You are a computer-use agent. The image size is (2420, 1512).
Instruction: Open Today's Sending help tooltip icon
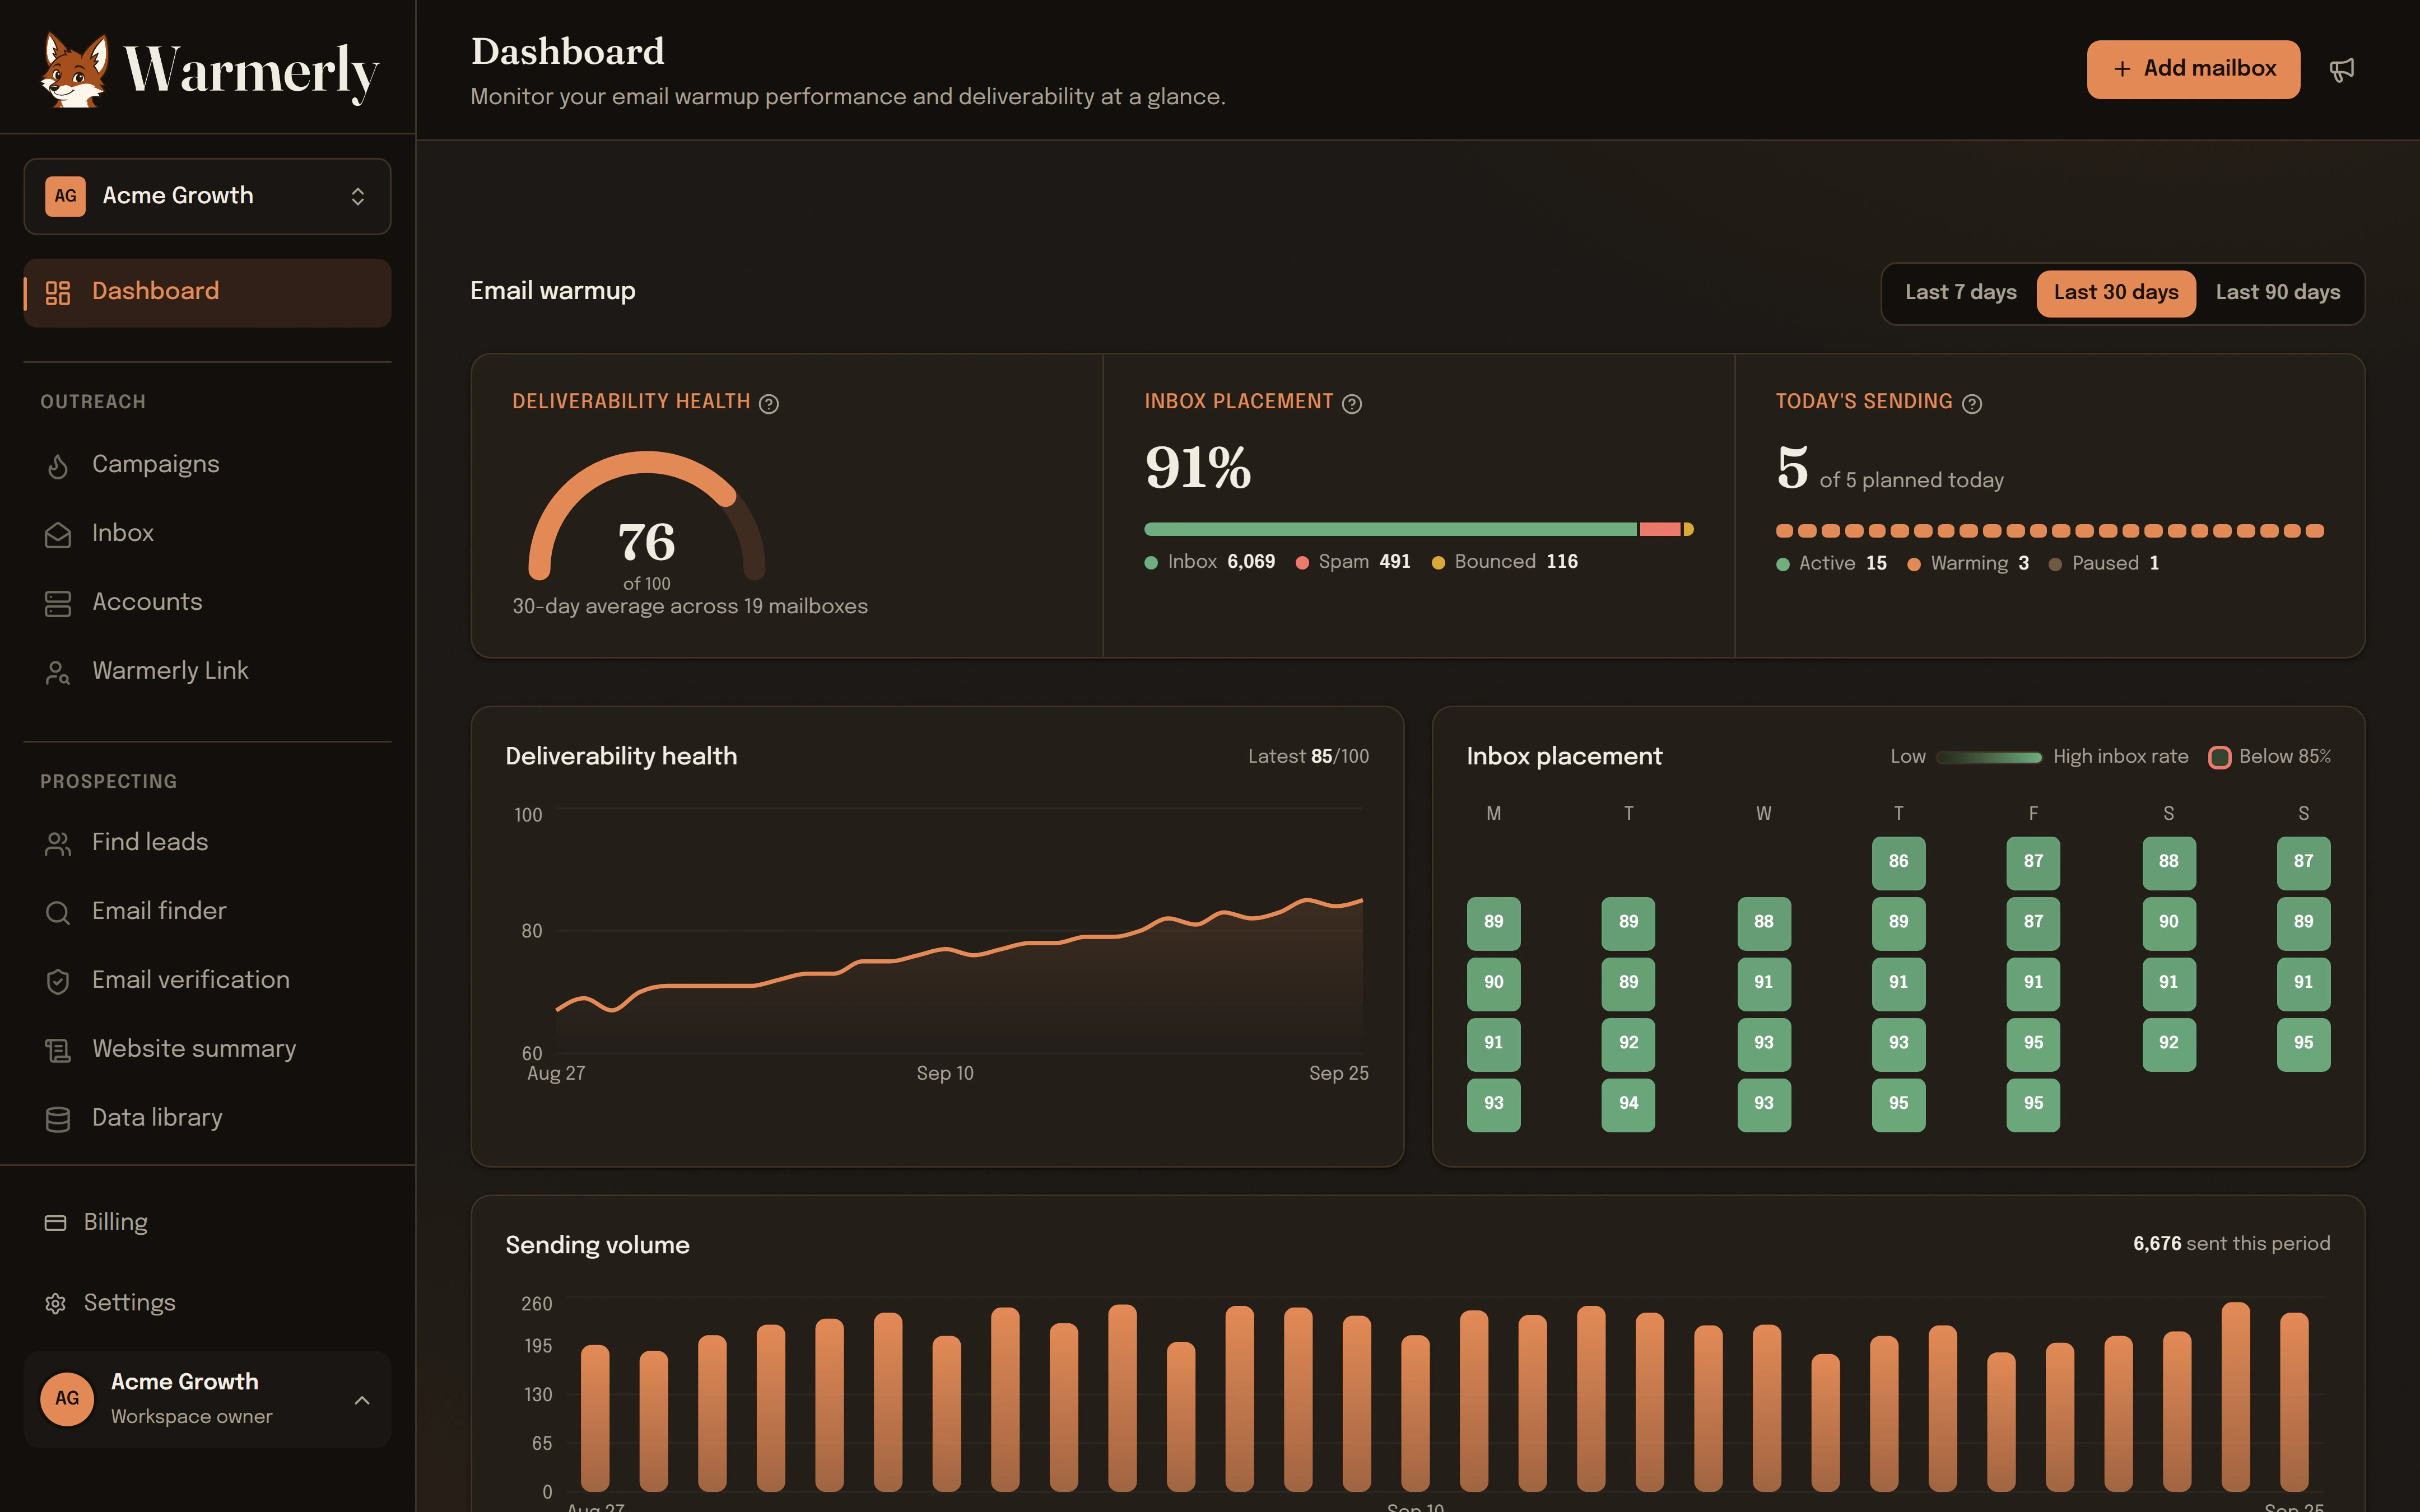(1972, 403)
